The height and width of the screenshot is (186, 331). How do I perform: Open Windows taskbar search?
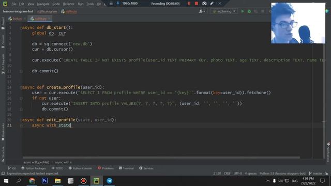tap(19, 181)
